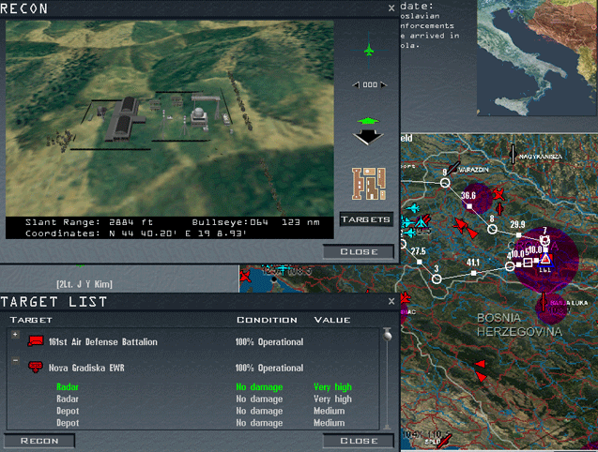Close Target List via top-right X
This screenshot has height=452, width=598.
pyautogui.click(x=391, y=301)
